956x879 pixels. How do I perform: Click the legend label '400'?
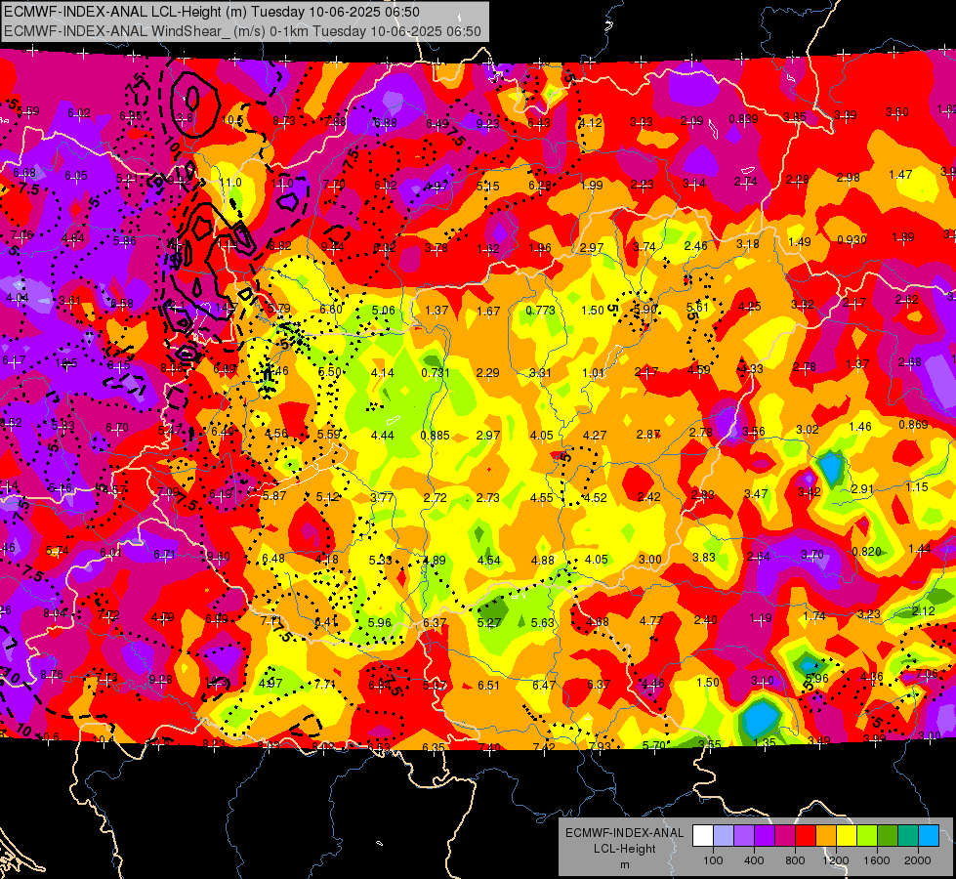point(754,860)
